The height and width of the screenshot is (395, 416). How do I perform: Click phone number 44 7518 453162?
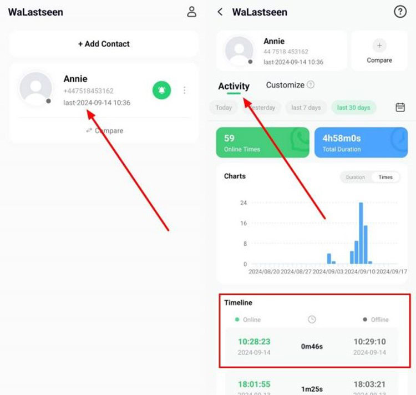[x=286, y=52]
